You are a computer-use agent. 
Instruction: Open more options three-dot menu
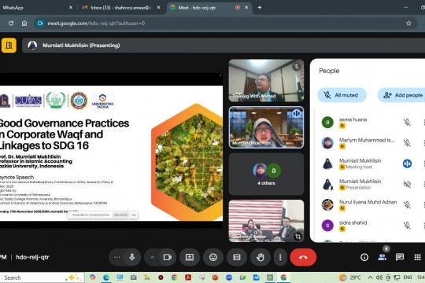pyautogui.click(x=280, y=257)
